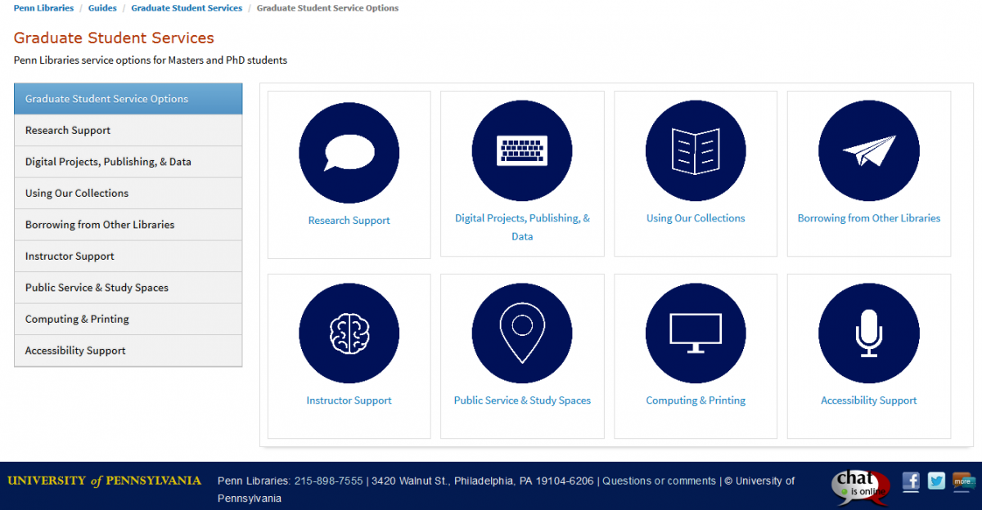Click the Graduate Student Service Options breadcrumb text
The image size is (982, 510).
tap(328, 8)
